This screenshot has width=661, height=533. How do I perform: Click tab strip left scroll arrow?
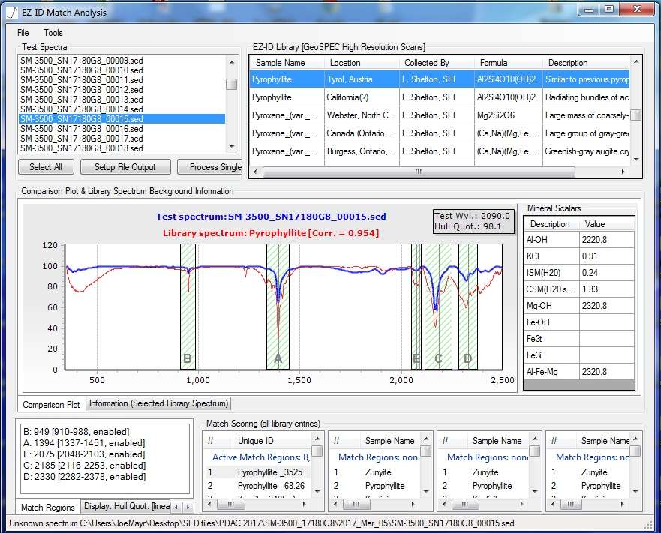(176, 508)
